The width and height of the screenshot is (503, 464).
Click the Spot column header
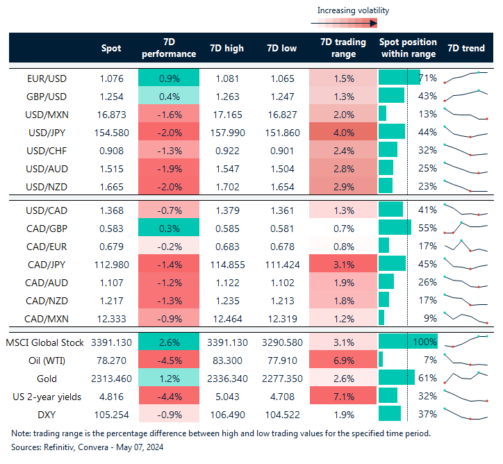[x=110, y=49]
